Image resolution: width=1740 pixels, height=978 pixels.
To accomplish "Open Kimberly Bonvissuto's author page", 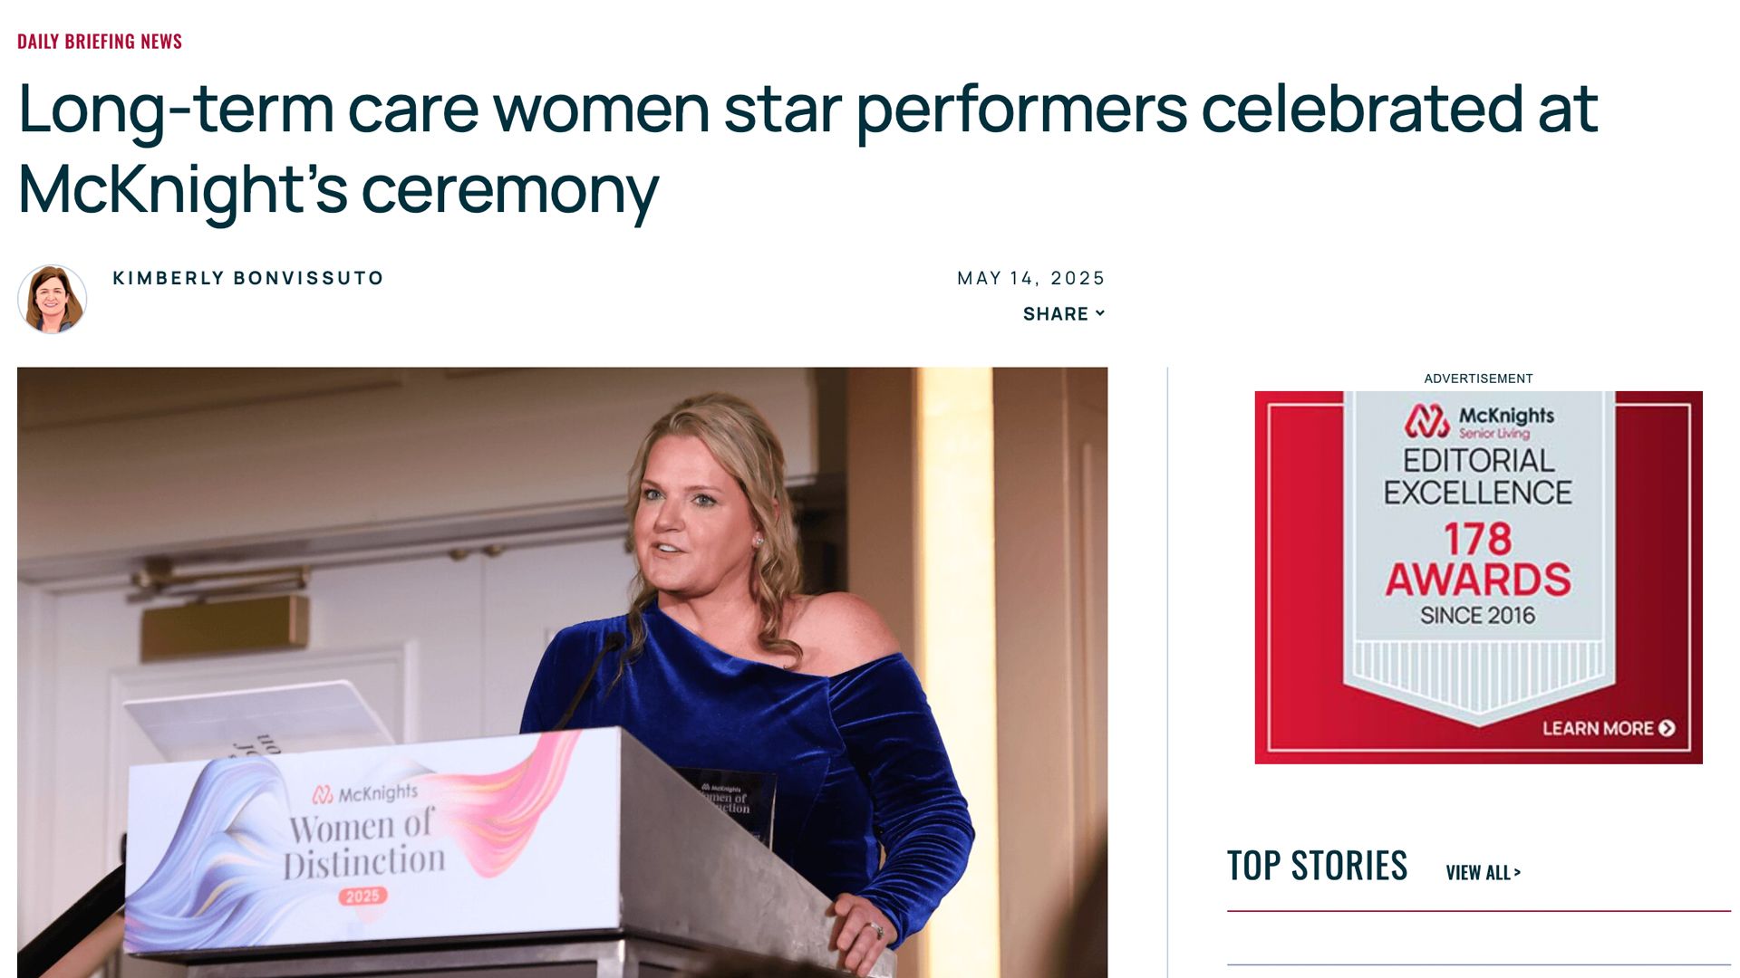I will [x=248, y=278].
